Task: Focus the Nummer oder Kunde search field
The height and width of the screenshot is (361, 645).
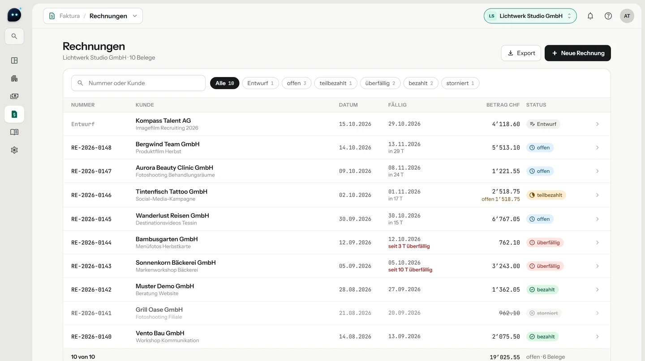Action: (x=138, y=83)
